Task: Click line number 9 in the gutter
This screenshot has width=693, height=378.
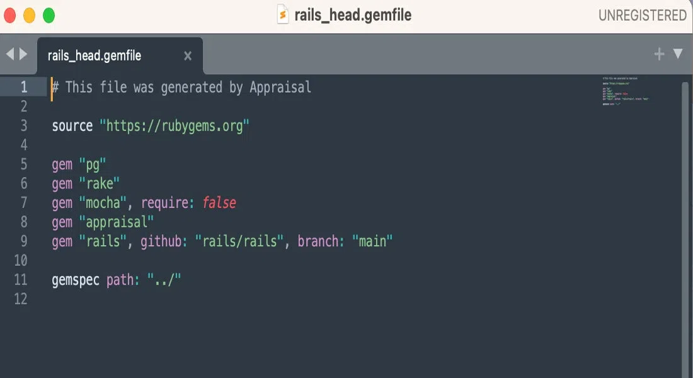Action: [24, 241]
